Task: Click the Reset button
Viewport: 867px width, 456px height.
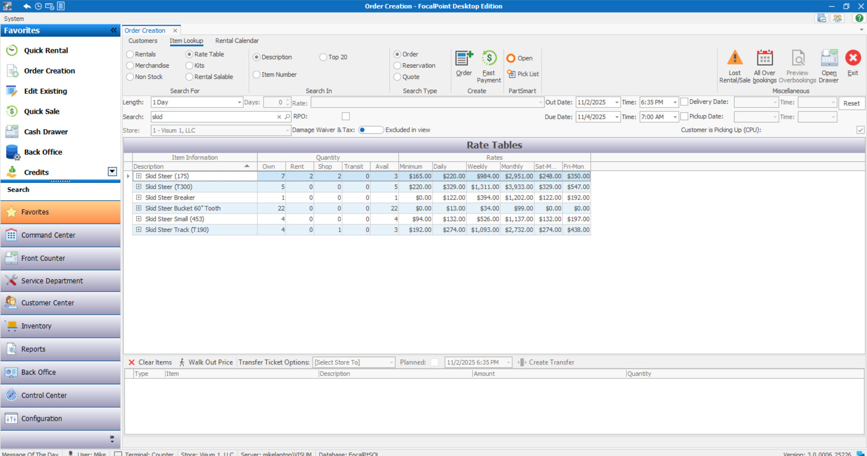Action: point(851,103)
